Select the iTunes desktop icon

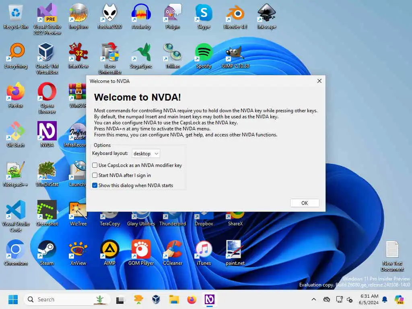coord(204,253)
